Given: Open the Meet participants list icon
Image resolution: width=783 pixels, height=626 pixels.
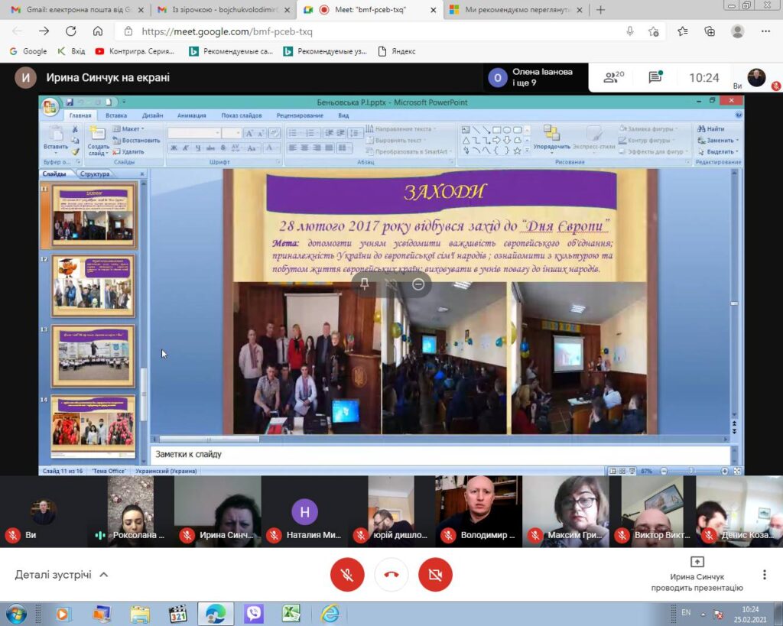Looking at the screenshot, I should 613,77.
